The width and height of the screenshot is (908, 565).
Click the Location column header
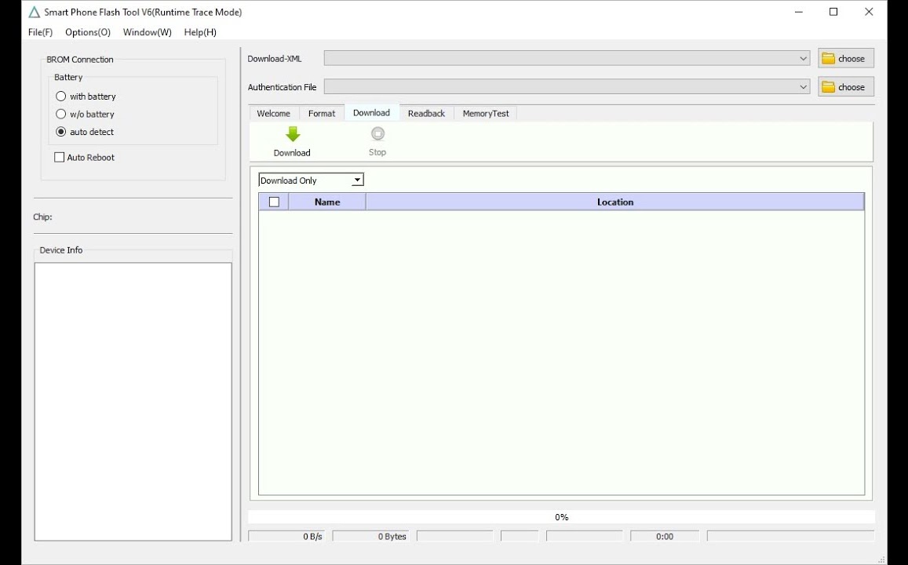(615, 202)
